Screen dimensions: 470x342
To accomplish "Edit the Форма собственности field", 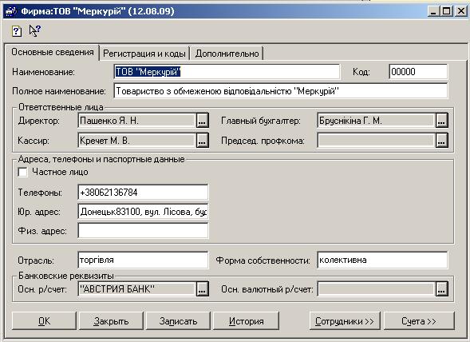I will [x=382, y=260].
